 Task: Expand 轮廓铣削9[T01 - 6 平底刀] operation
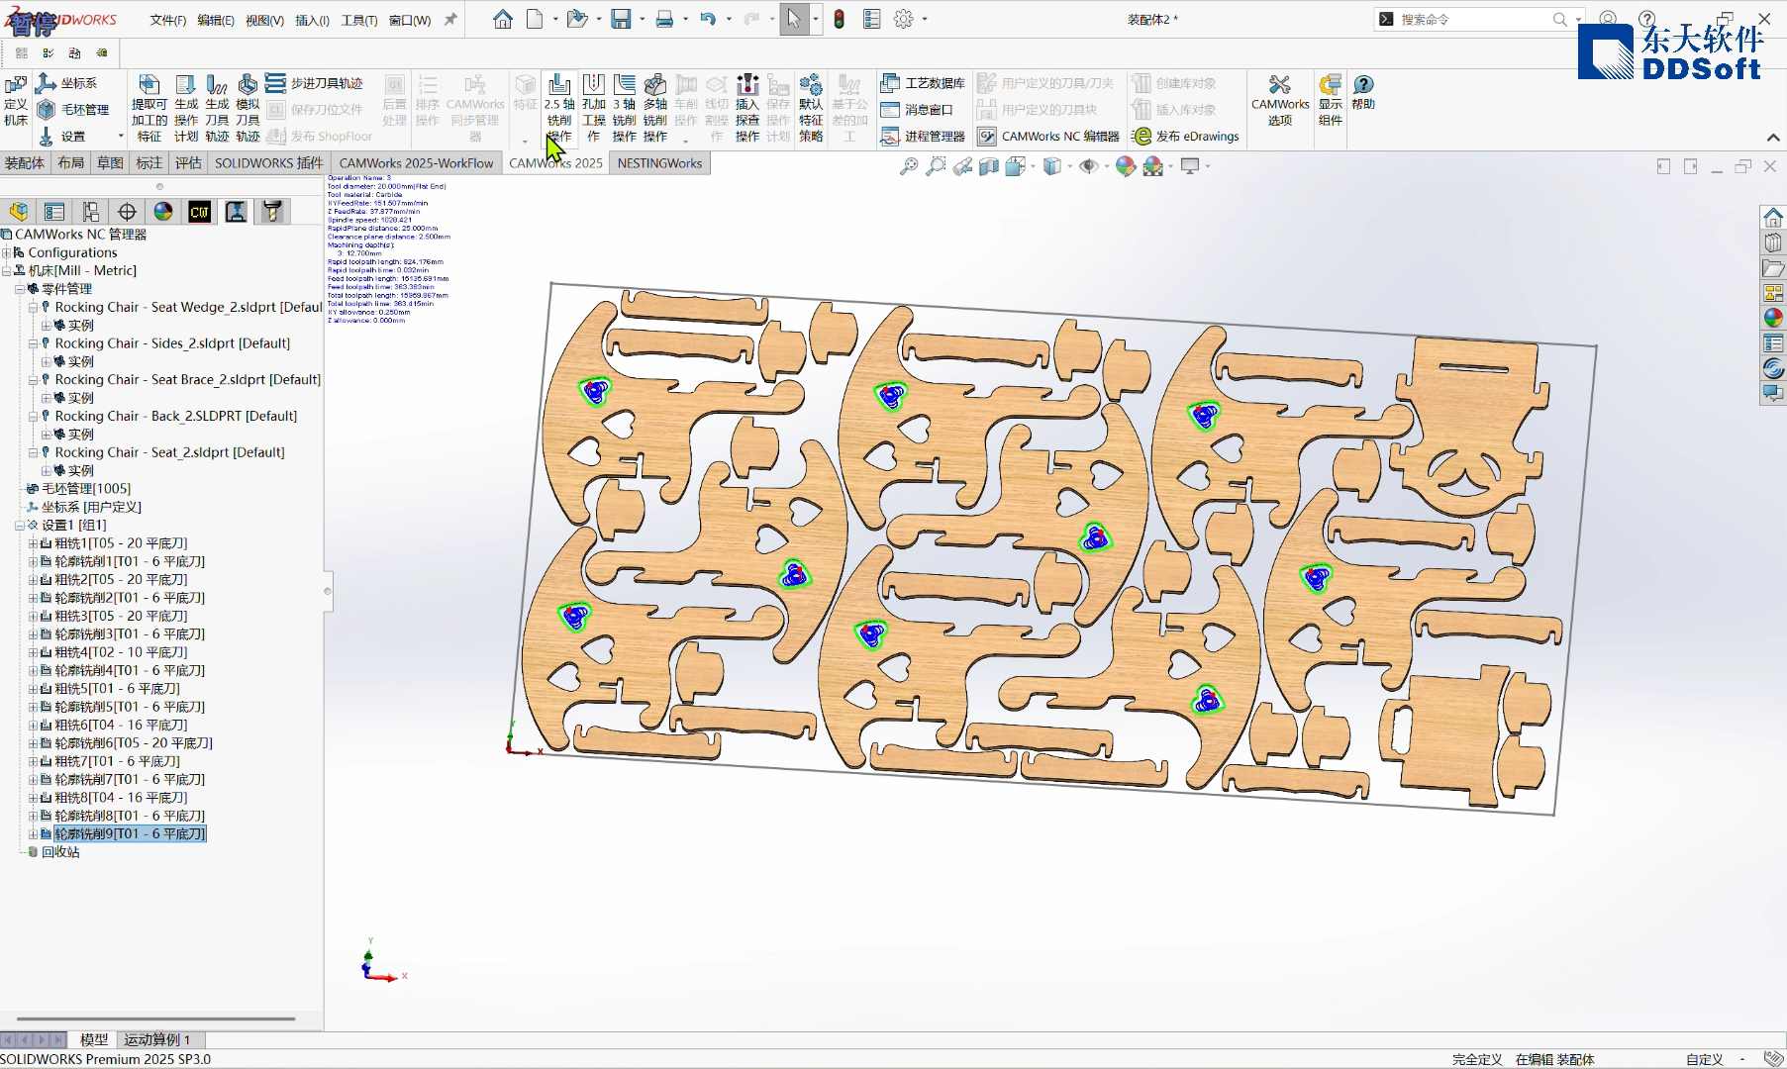(x=33, y=834)
